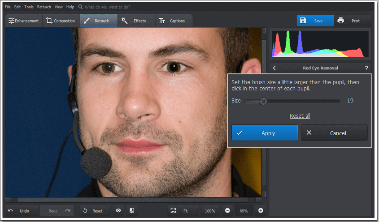Go back using the left chevron arrow

pos(274,68)
